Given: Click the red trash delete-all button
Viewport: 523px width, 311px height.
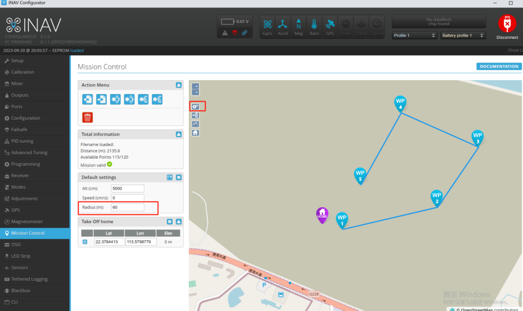Looking at the screenshot, I should coord(87,117).
